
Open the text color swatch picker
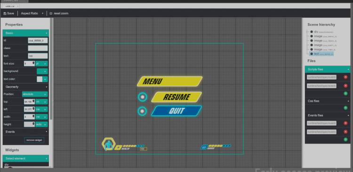pyautogui.click(x=42, y=79)
